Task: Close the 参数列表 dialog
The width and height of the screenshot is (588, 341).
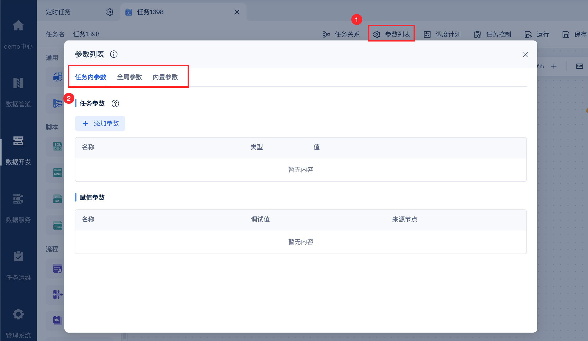Action: point(525,55)
